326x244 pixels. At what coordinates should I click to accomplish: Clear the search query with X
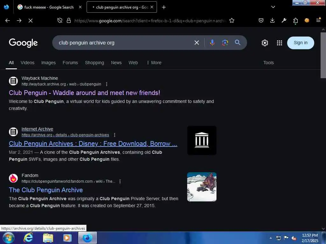pos(197,43)
